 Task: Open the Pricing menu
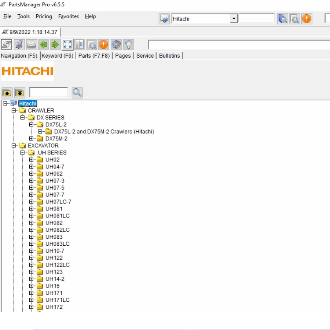coord(44,16)
